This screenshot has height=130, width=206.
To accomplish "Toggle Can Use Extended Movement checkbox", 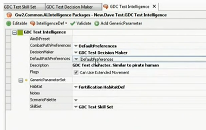I will click(76, 73).
